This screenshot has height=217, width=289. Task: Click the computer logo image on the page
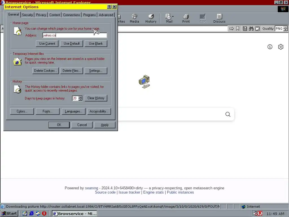pyautogui.click(x=144, y=82)
